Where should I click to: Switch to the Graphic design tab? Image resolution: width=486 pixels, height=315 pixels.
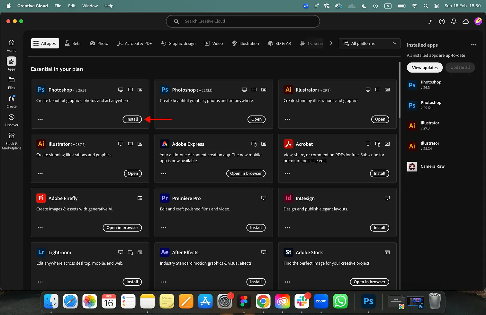(x=178, y=43)
